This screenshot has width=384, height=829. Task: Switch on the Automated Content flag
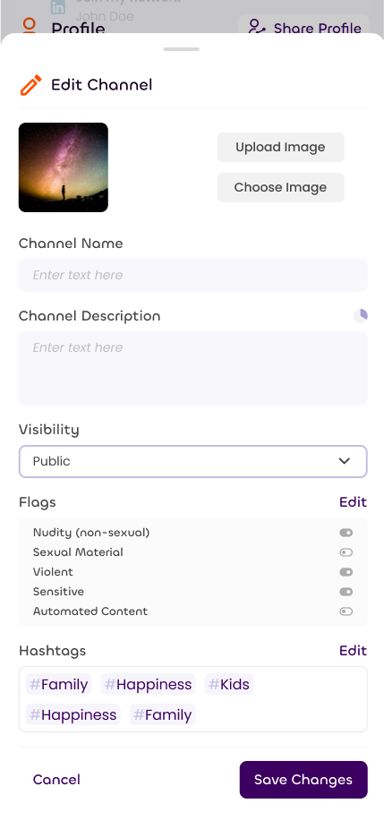click(346, 611)
